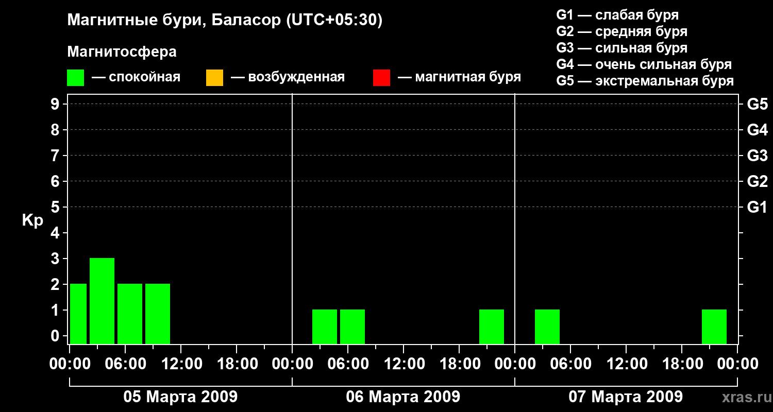Click the 'G1' label on the right axis
The width and height of the screenshot is (773, 412).
(757, 207)
